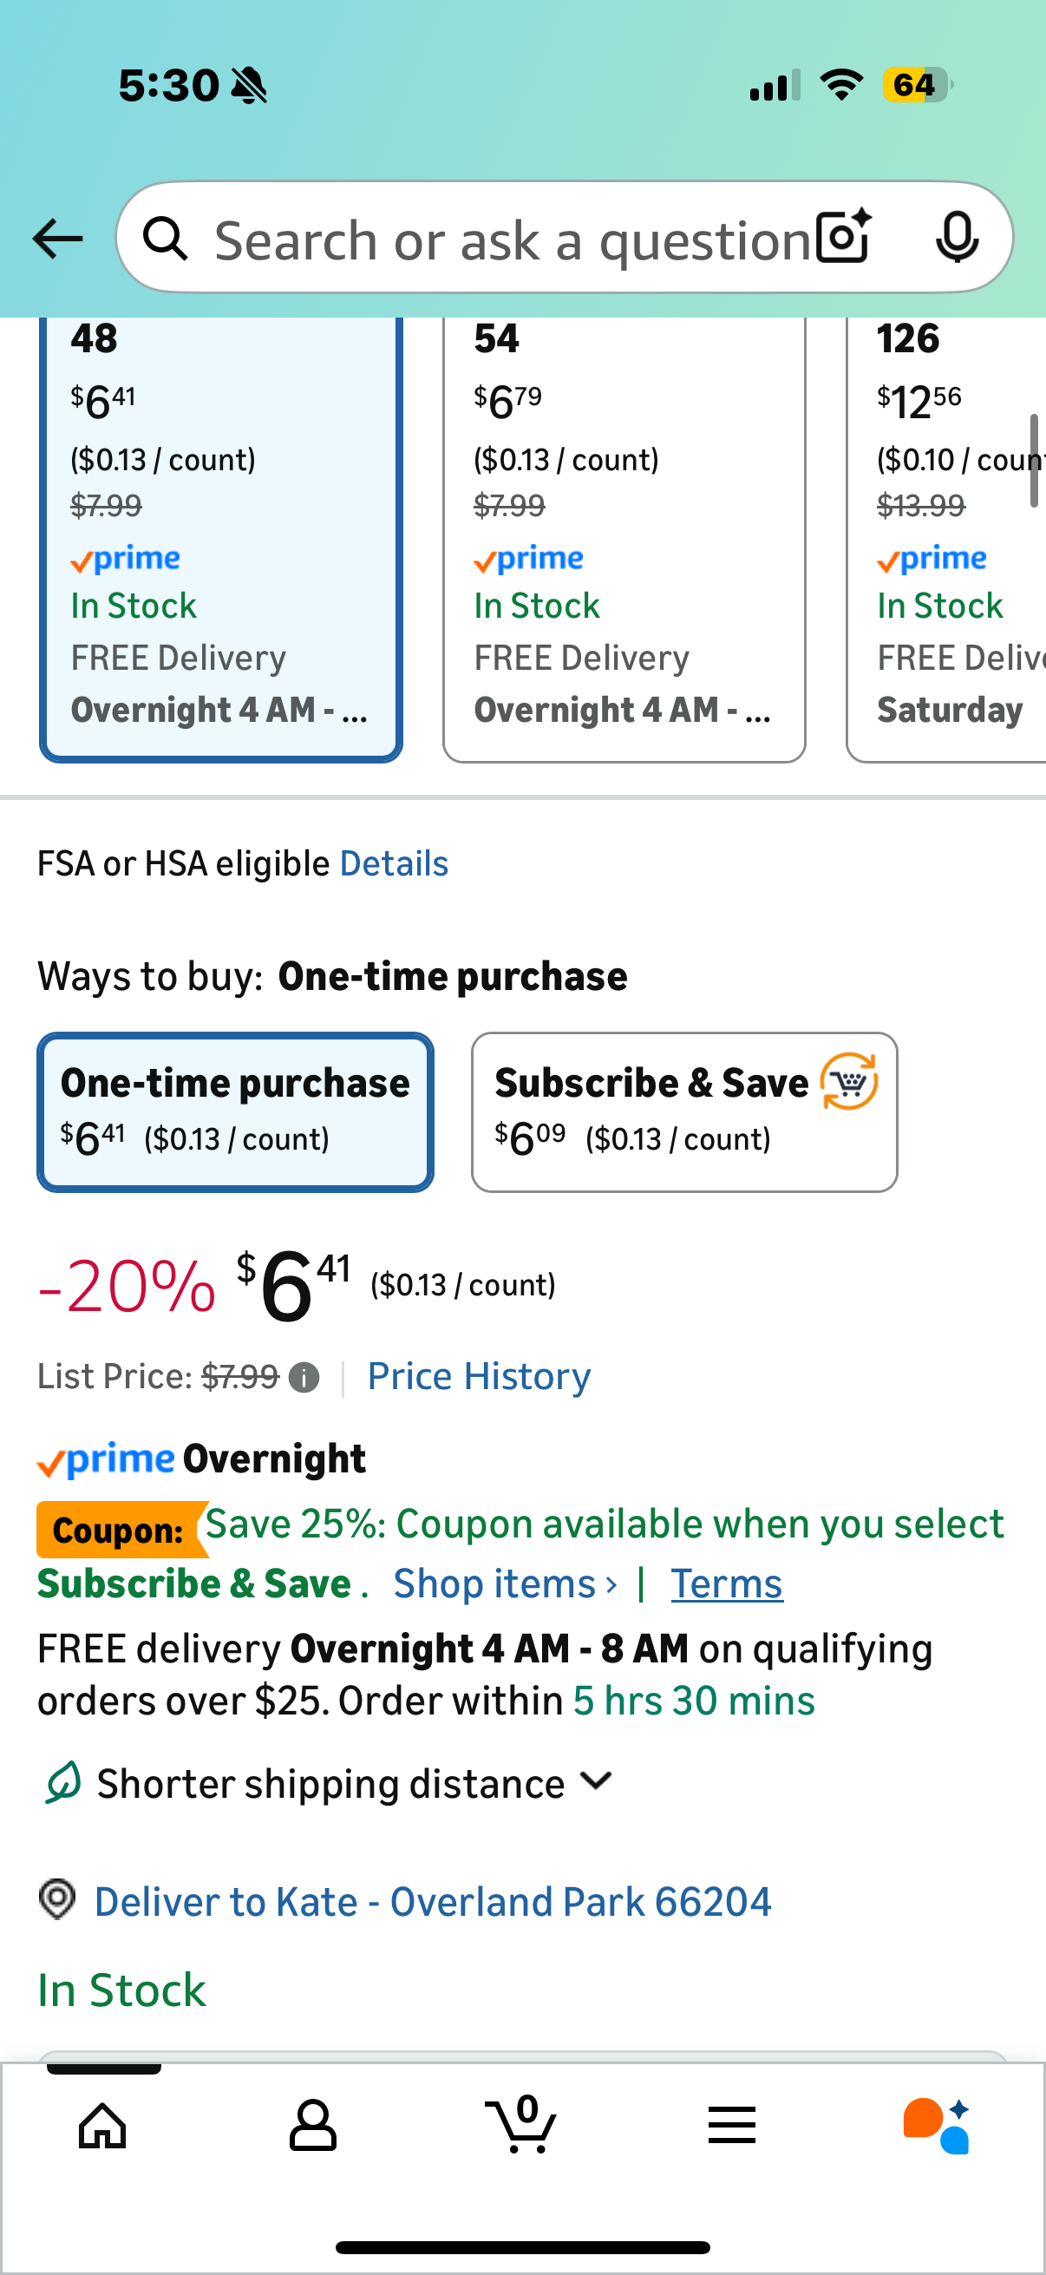This screenshot has width=1046, height=2275.
Task: Tap the microphone voice search icon
Action: [957, 237]
